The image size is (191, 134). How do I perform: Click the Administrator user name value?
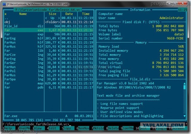point(172,18)
